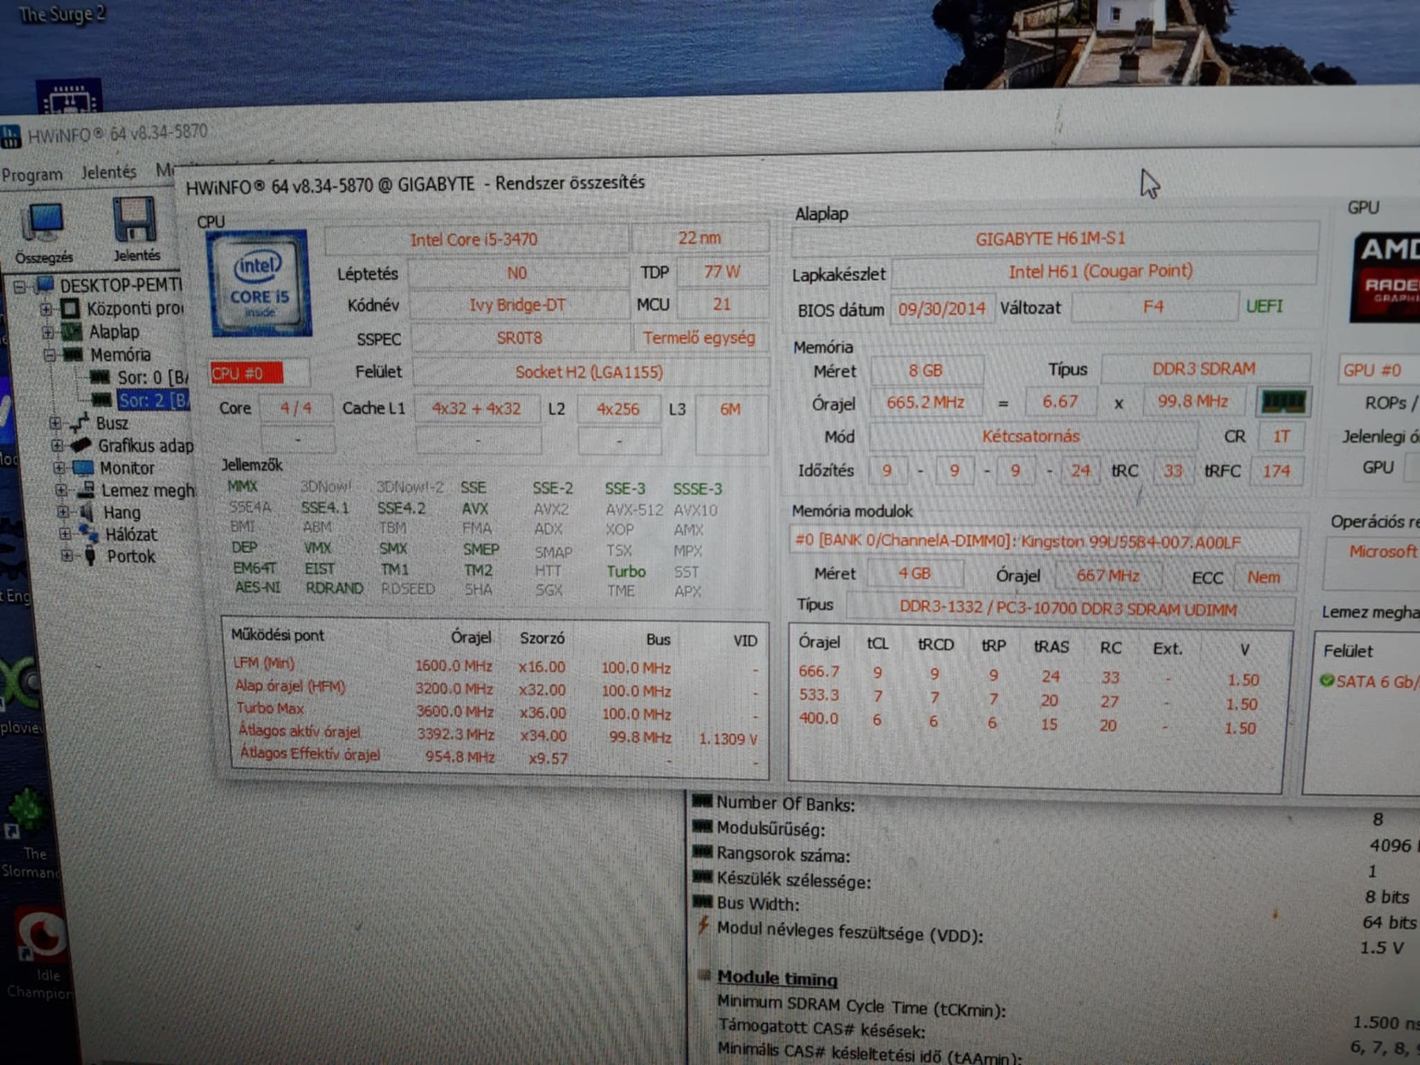Image resolution: width=1420 pixels, height=1065 pixels.
Task: Click the GPU #0 selector button
Action: click(1374, 369)
